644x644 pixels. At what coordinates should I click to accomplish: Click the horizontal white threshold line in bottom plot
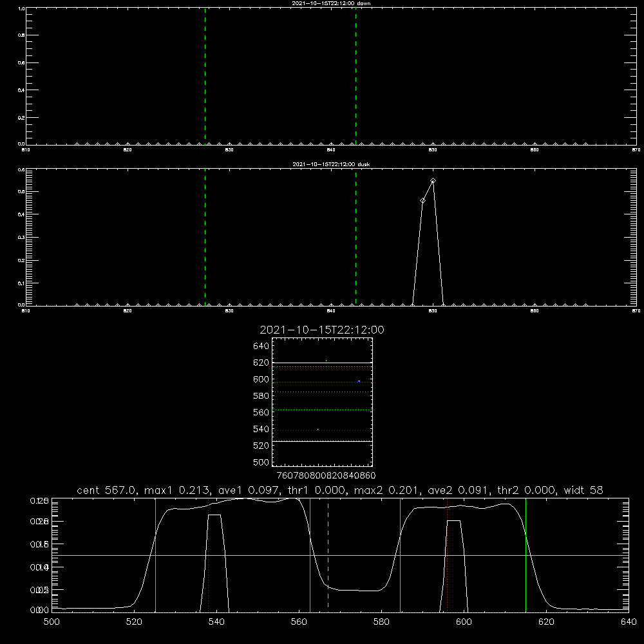coord(340,555)
